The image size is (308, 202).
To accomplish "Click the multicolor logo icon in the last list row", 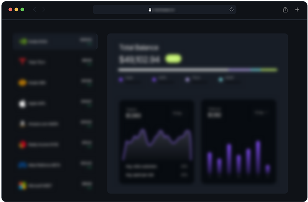I will (x=23, y=185).
